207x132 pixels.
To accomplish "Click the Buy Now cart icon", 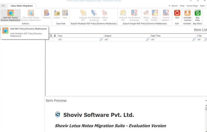I will [197, 13].
